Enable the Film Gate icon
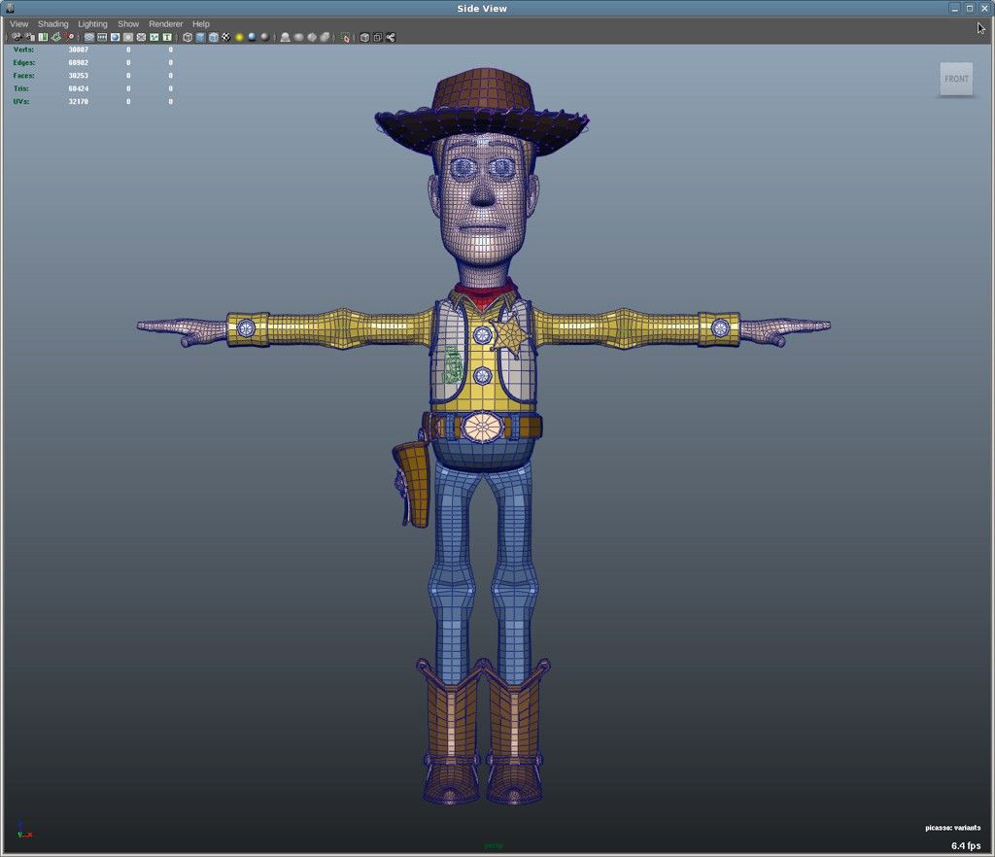 pos(102,37)
